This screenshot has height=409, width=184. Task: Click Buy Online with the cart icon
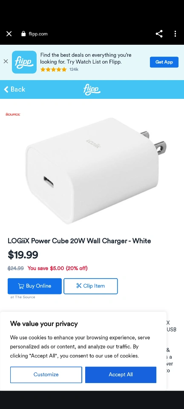(34, 286)
